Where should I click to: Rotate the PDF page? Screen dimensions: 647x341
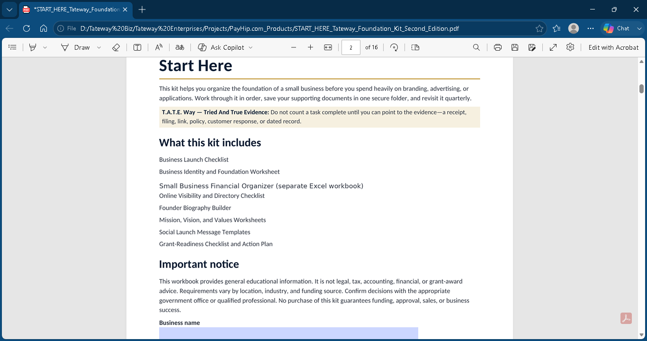(x=394, y=47)
